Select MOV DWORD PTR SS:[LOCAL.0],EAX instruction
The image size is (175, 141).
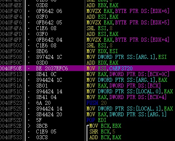click(x=130, y=91)
